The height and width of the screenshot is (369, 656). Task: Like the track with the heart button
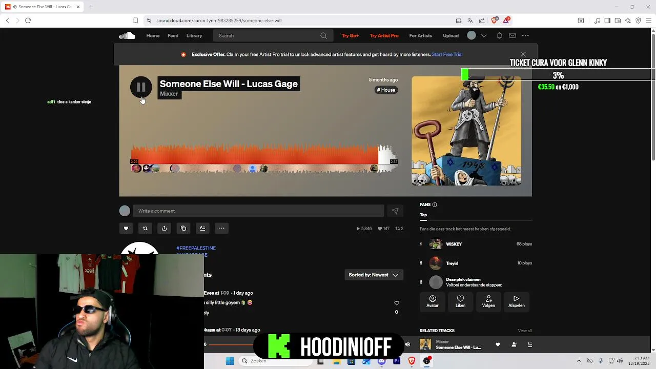[x=126, y=228]
